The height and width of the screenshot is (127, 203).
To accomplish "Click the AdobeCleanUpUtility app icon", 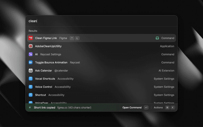I will click(x=31, y=46).
